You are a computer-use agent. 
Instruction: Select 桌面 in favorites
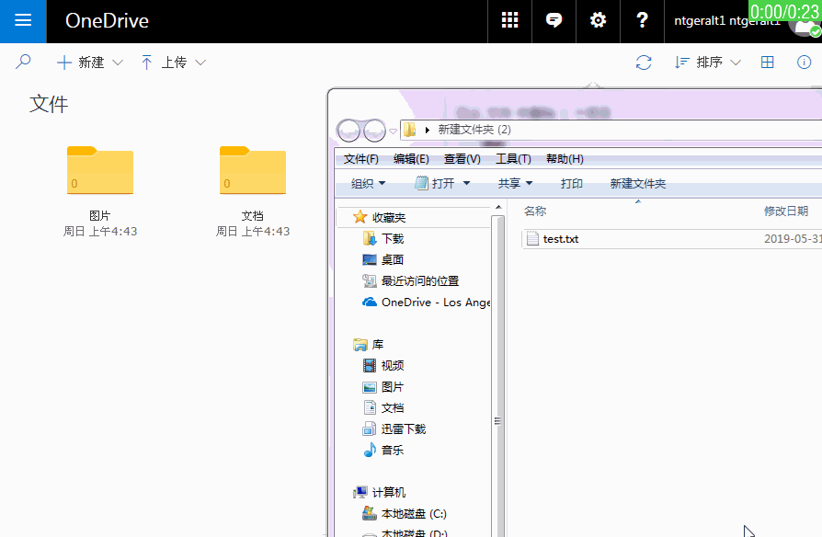pyautogui.click(x=392, y=259)
